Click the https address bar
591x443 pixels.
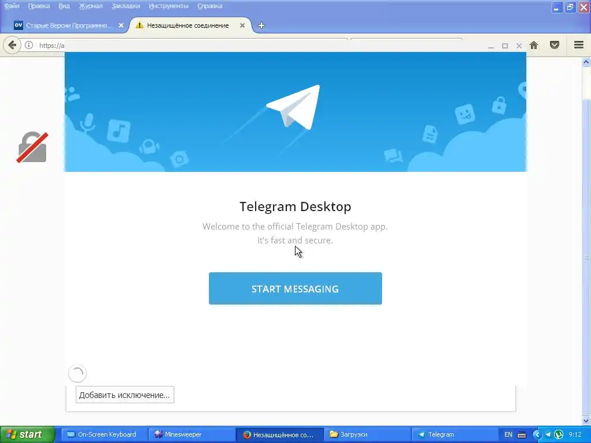point(51,46)
